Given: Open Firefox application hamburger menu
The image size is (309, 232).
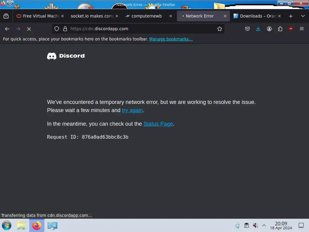Looking at the screenshot, I should [302, 29].
